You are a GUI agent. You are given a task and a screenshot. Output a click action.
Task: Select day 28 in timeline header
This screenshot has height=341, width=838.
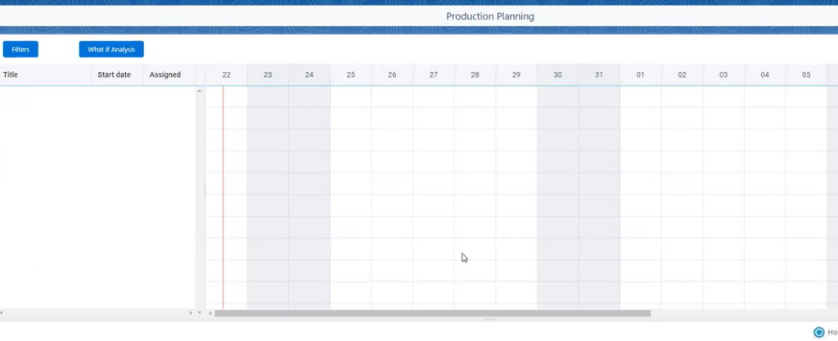click(475, 74)
